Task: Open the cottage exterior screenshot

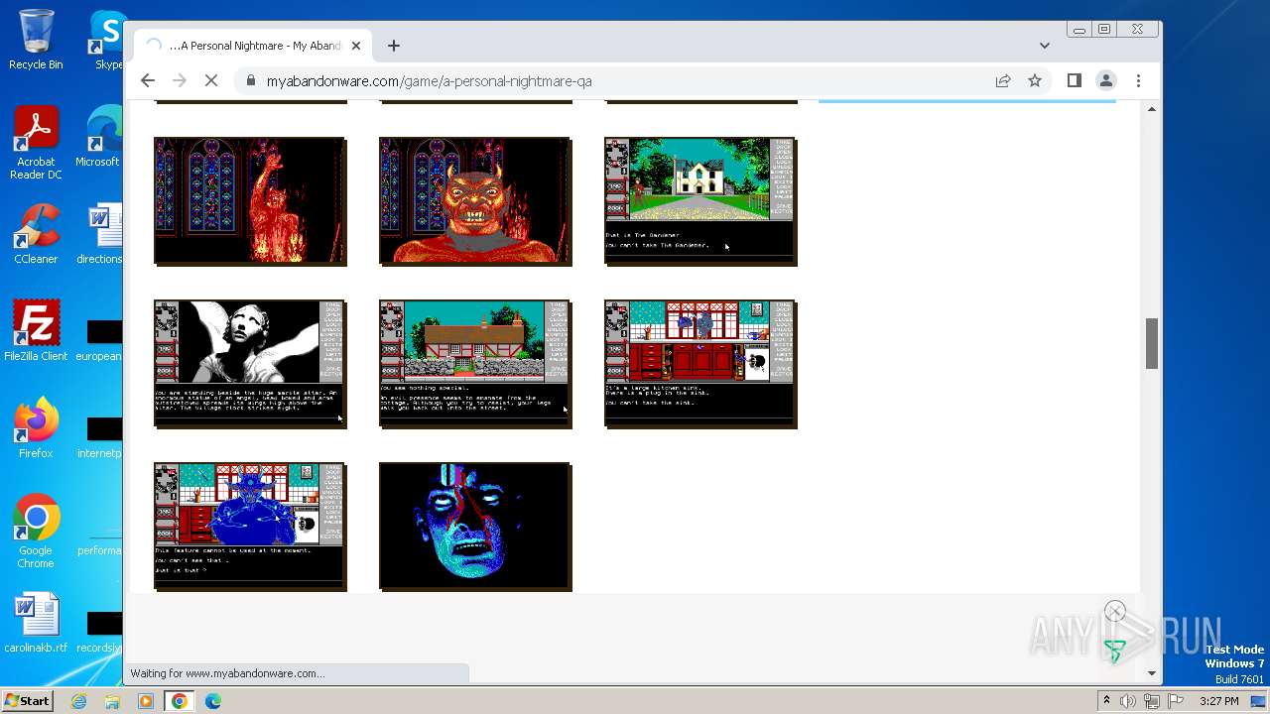Action: [x=475, y=364]
